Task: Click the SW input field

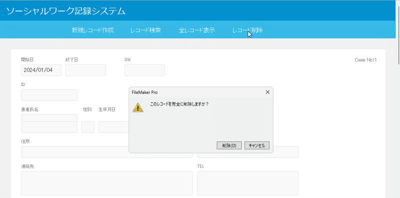Action: (x=144, y=70)
